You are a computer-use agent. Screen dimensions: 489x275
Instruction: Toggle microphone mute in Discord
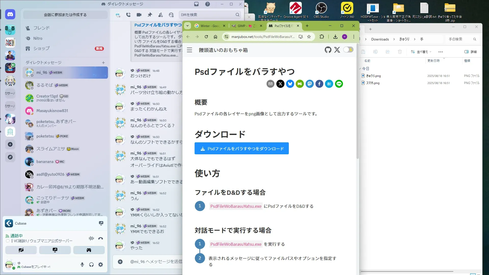point(82,265)
